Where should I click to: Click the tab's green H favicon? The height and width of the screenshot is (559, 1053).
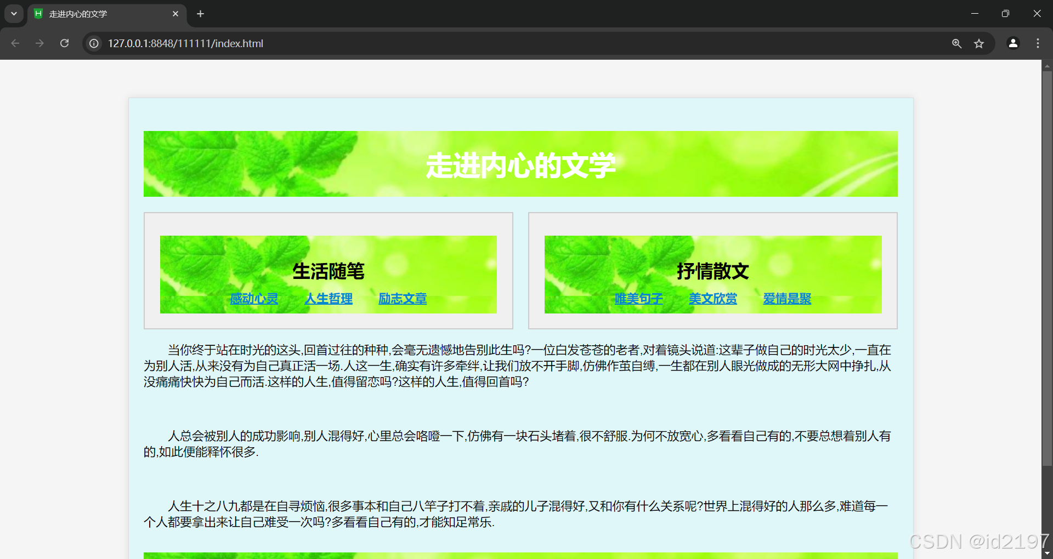(38, 14)
